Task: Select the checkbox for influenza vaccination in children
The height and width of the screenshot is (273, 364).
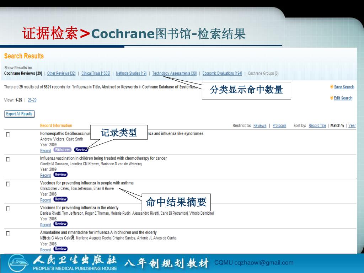Action: (x=8, y=159)
